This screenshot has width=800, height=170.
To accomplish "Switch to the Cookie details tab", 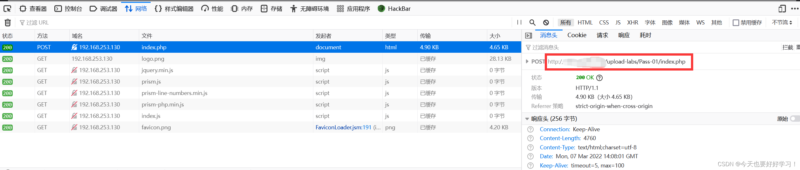I will [x=577, y=35].
